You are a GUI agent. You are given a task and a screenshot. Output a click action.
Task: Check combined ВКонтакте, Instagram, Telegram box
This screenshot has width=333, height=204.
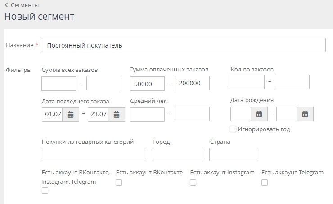pyautogui.click(x=45, y=191)
